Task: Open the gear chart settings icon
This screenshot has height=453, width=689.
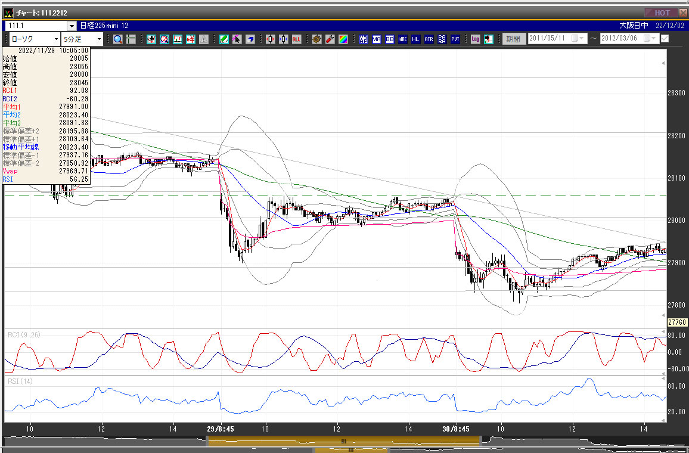Action: point(317,39)
